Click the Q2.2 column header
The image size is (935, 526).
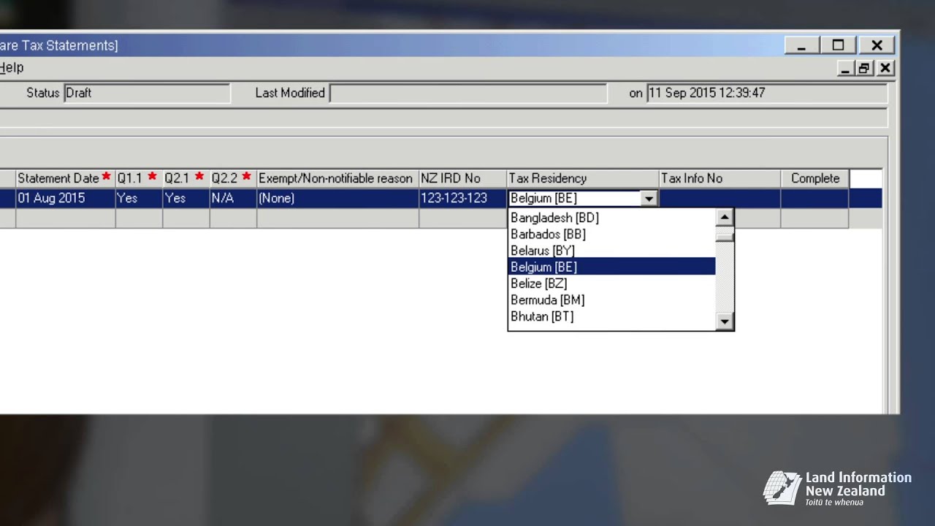(233, 178)
